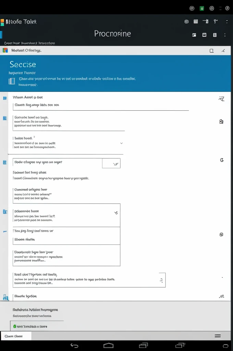Screen dimensions: 233x351
Task: Click the 'Canomal onligere bew' entry
Action: [30, 190]
